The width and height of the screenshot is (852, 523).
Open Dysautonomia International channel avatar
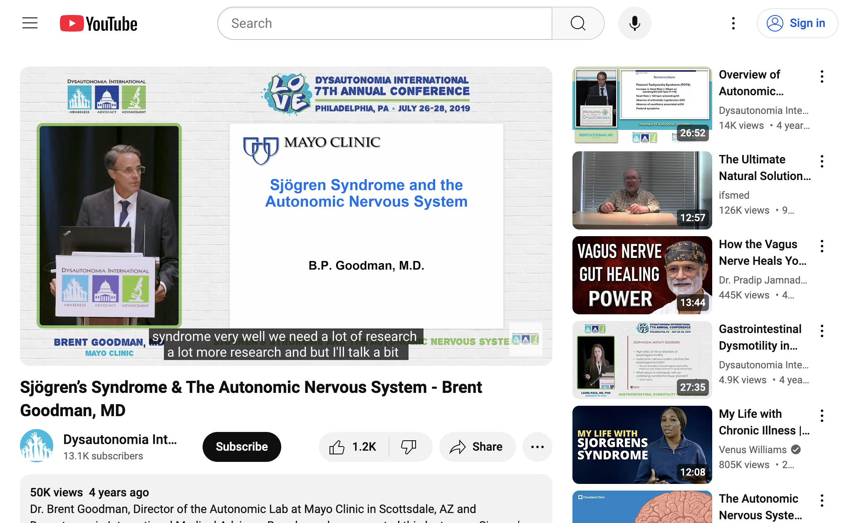tap(37, 446)
